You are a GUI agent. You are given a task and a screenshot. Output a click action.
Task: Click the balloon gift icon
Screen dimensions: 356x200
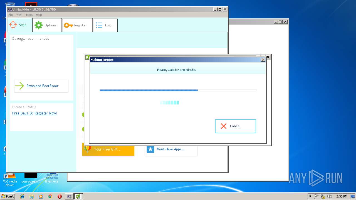(88, 149)
